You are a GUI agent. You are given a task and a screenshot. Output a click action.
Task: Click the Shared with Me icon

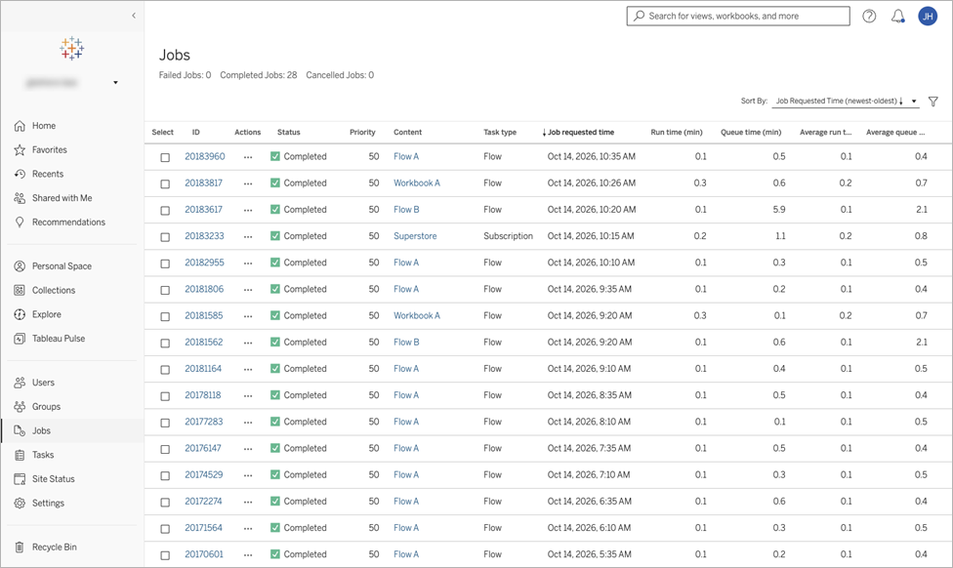pos(21,198)
